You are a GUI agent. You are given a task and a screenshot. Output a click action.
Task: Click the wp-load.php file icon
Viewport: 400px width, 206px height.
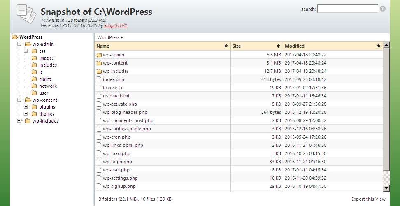pos(99,153)
